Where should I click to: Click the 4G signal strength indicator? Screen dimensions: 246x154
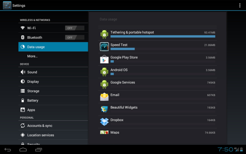coord(236,149)
